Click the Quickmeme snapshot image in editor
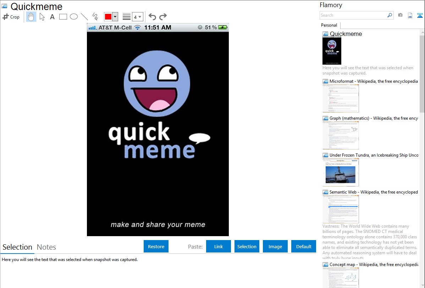425x288 pixels. [x=158, y=130]
